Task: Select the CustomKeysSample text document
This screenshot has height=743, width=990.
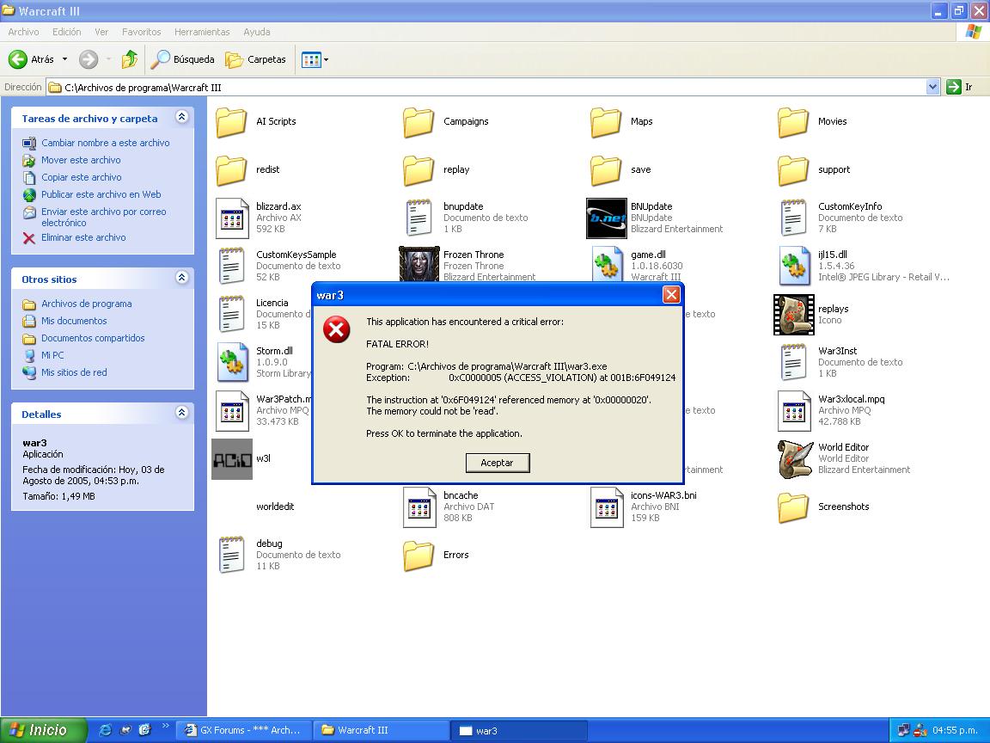Action: [232, 266]
